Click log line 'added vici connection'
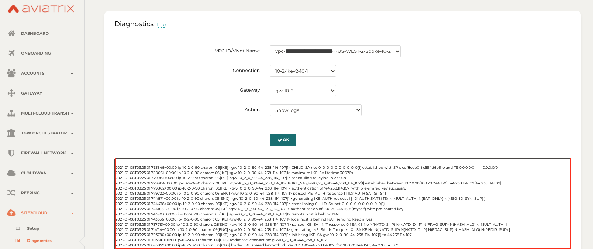Viewport: 593px width, 249px height. tap(221, 240)
